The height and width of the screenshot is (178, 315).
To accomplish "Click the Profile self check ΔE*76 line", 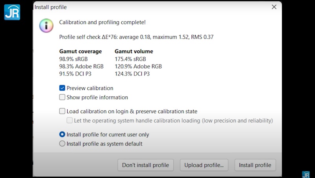I will (136, 37).
